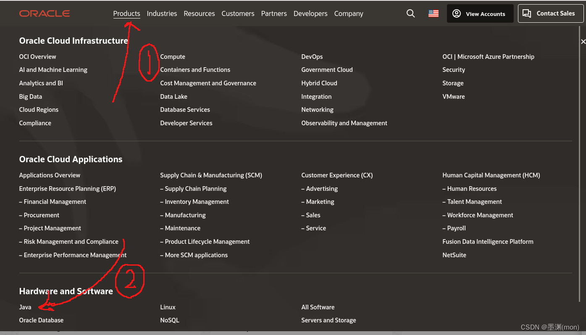Click the Oracle logo
This screenshot has height=335, width=586.
tap(45, 13)
